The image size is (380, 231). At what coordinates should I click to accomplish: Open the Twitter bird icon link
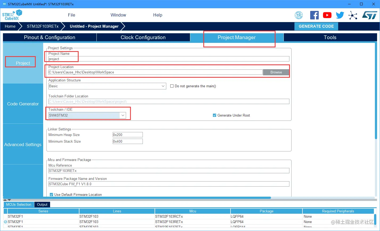[x=340, y=15]
